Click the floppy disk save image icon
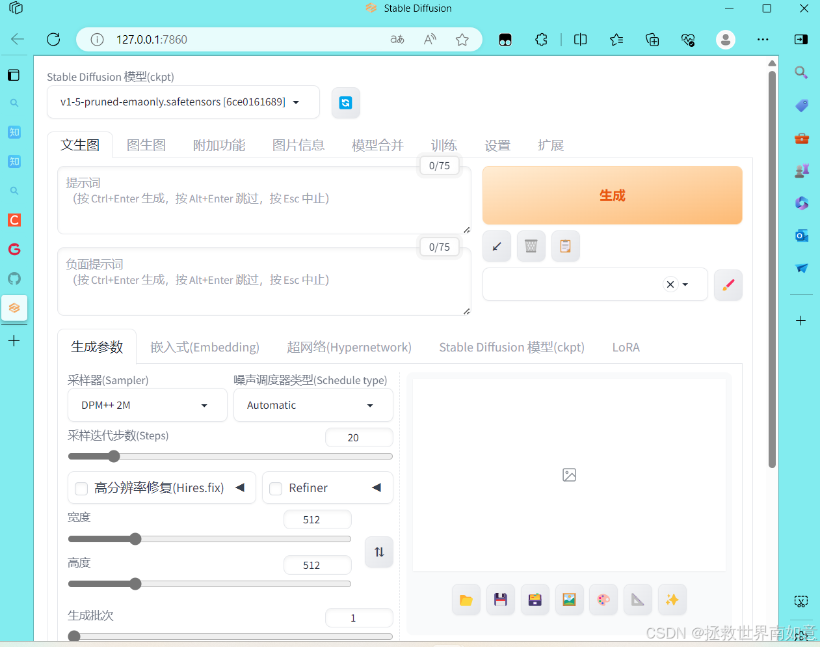This screenshot has width=820, height=647. pyautogui.click(x=501, y=599)
